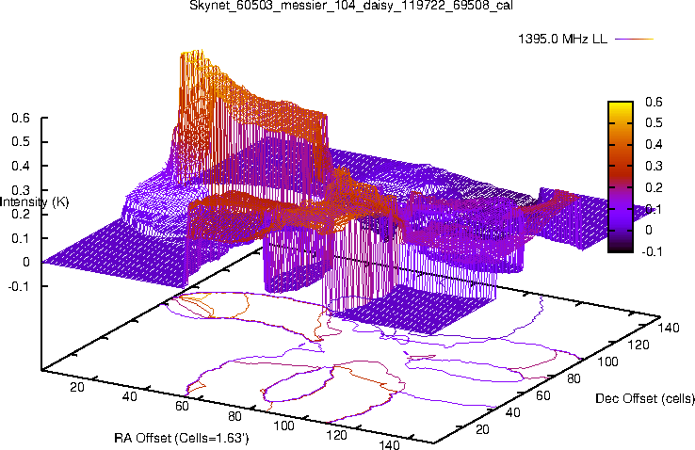Click the 60 tick on the Dec Offset axis
The image size is (695, 450).
(x=543, y=395)
